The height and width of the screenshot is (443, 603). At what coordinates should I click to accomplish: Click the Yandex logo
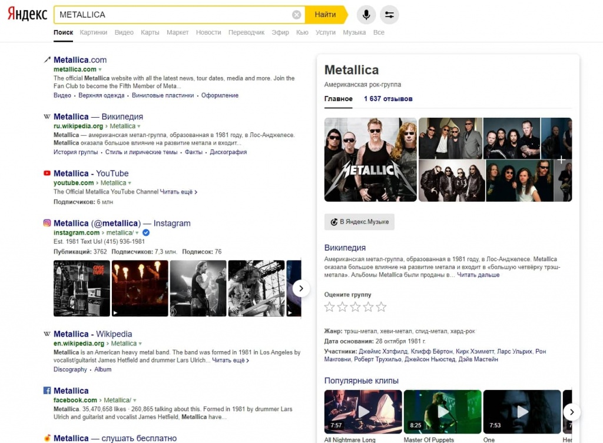coord(27,14)
